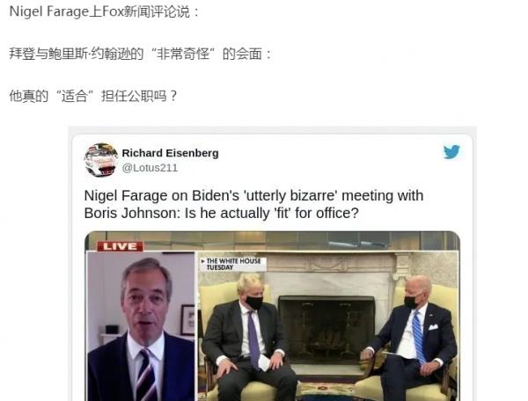Click the White House Tuesday caption label
The height and width of the screenshot is (401, 528).
(232, 264)
